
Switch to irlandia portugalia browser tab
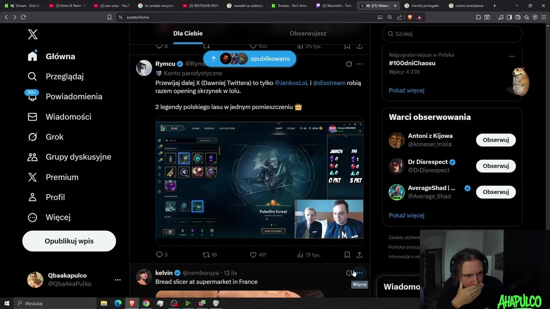pyautogui.click(x=423, y=6)
